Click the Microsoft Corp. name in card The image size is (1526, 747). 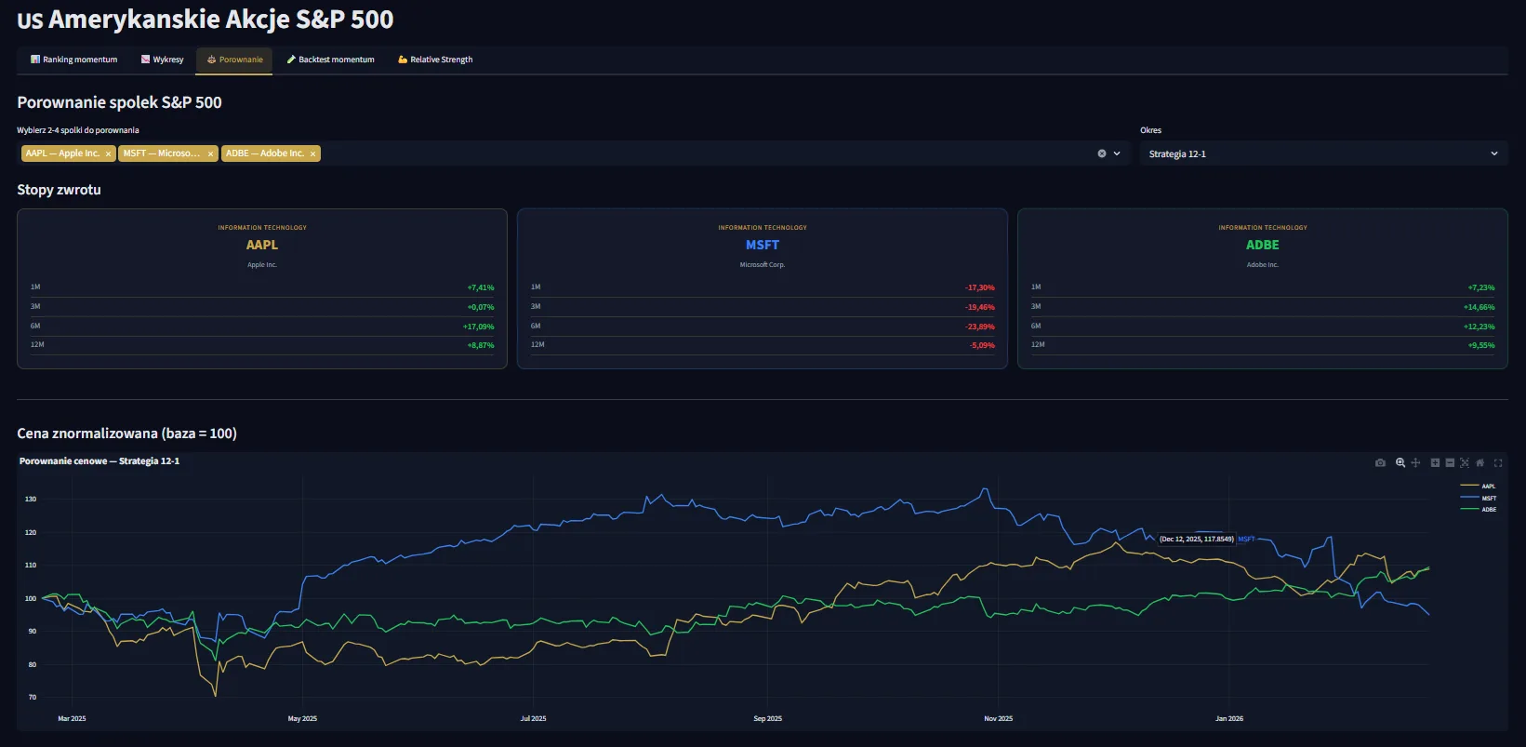(763, 265)
